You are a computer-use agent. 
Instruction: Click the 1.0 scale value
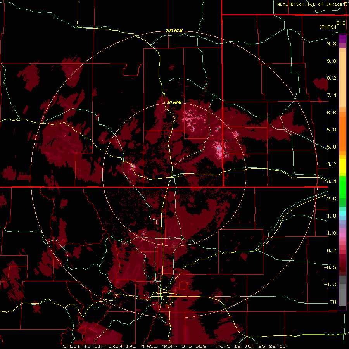coord(332,233)
